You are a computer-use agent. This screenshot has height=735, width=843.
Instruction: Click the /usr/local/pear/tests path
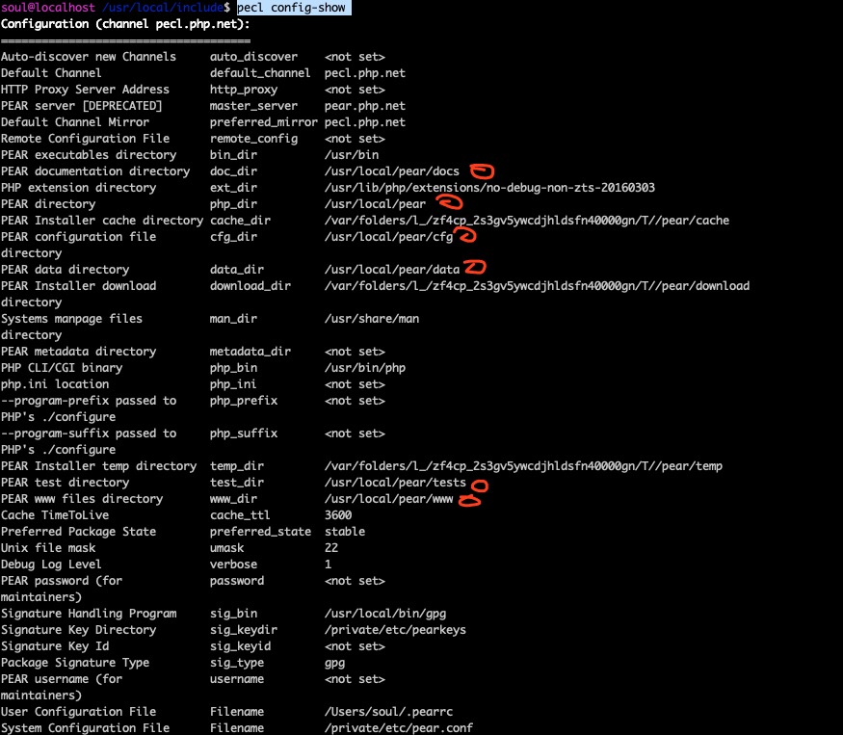coord(395,483)
